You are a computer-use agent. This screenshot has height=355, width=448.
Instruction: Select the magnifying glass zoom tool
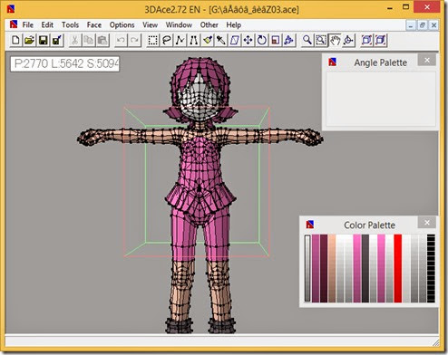tap(307, 40)
